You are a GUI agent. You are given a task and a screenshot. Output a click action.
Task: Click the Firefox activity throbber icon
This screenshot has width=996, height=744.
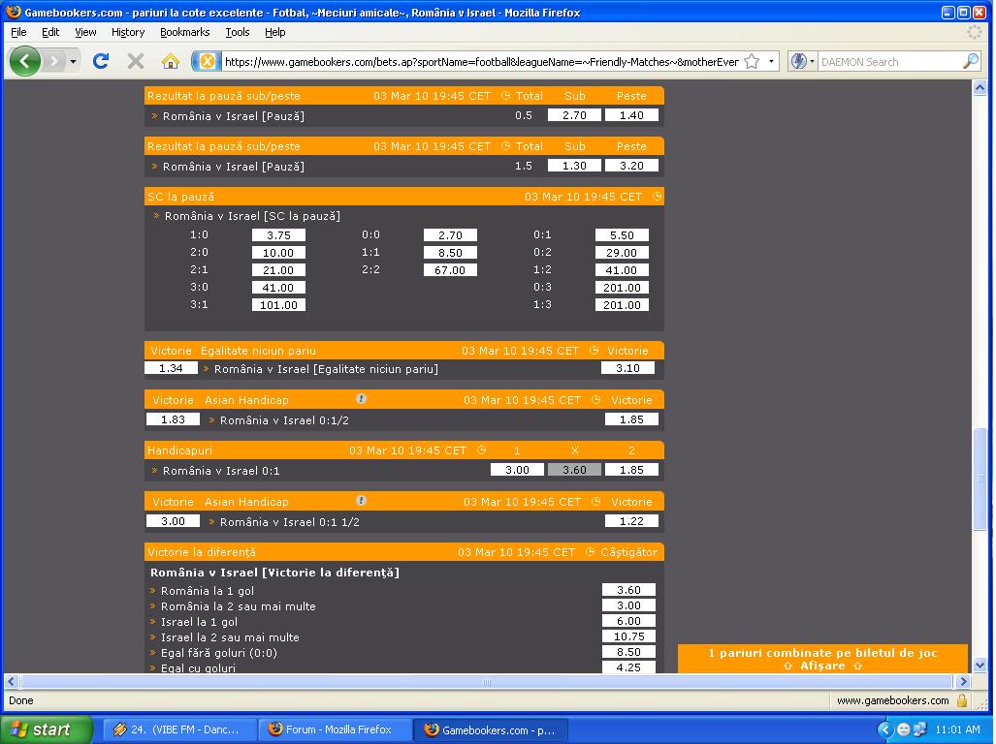click(x=975, y=32)
